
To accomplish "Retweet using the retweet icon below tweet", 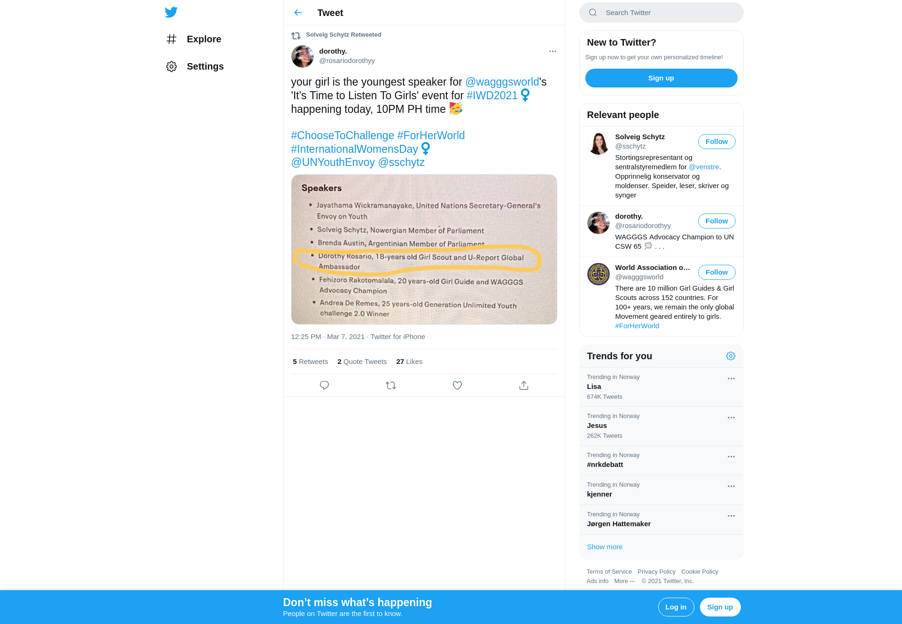I will [391, 386].
